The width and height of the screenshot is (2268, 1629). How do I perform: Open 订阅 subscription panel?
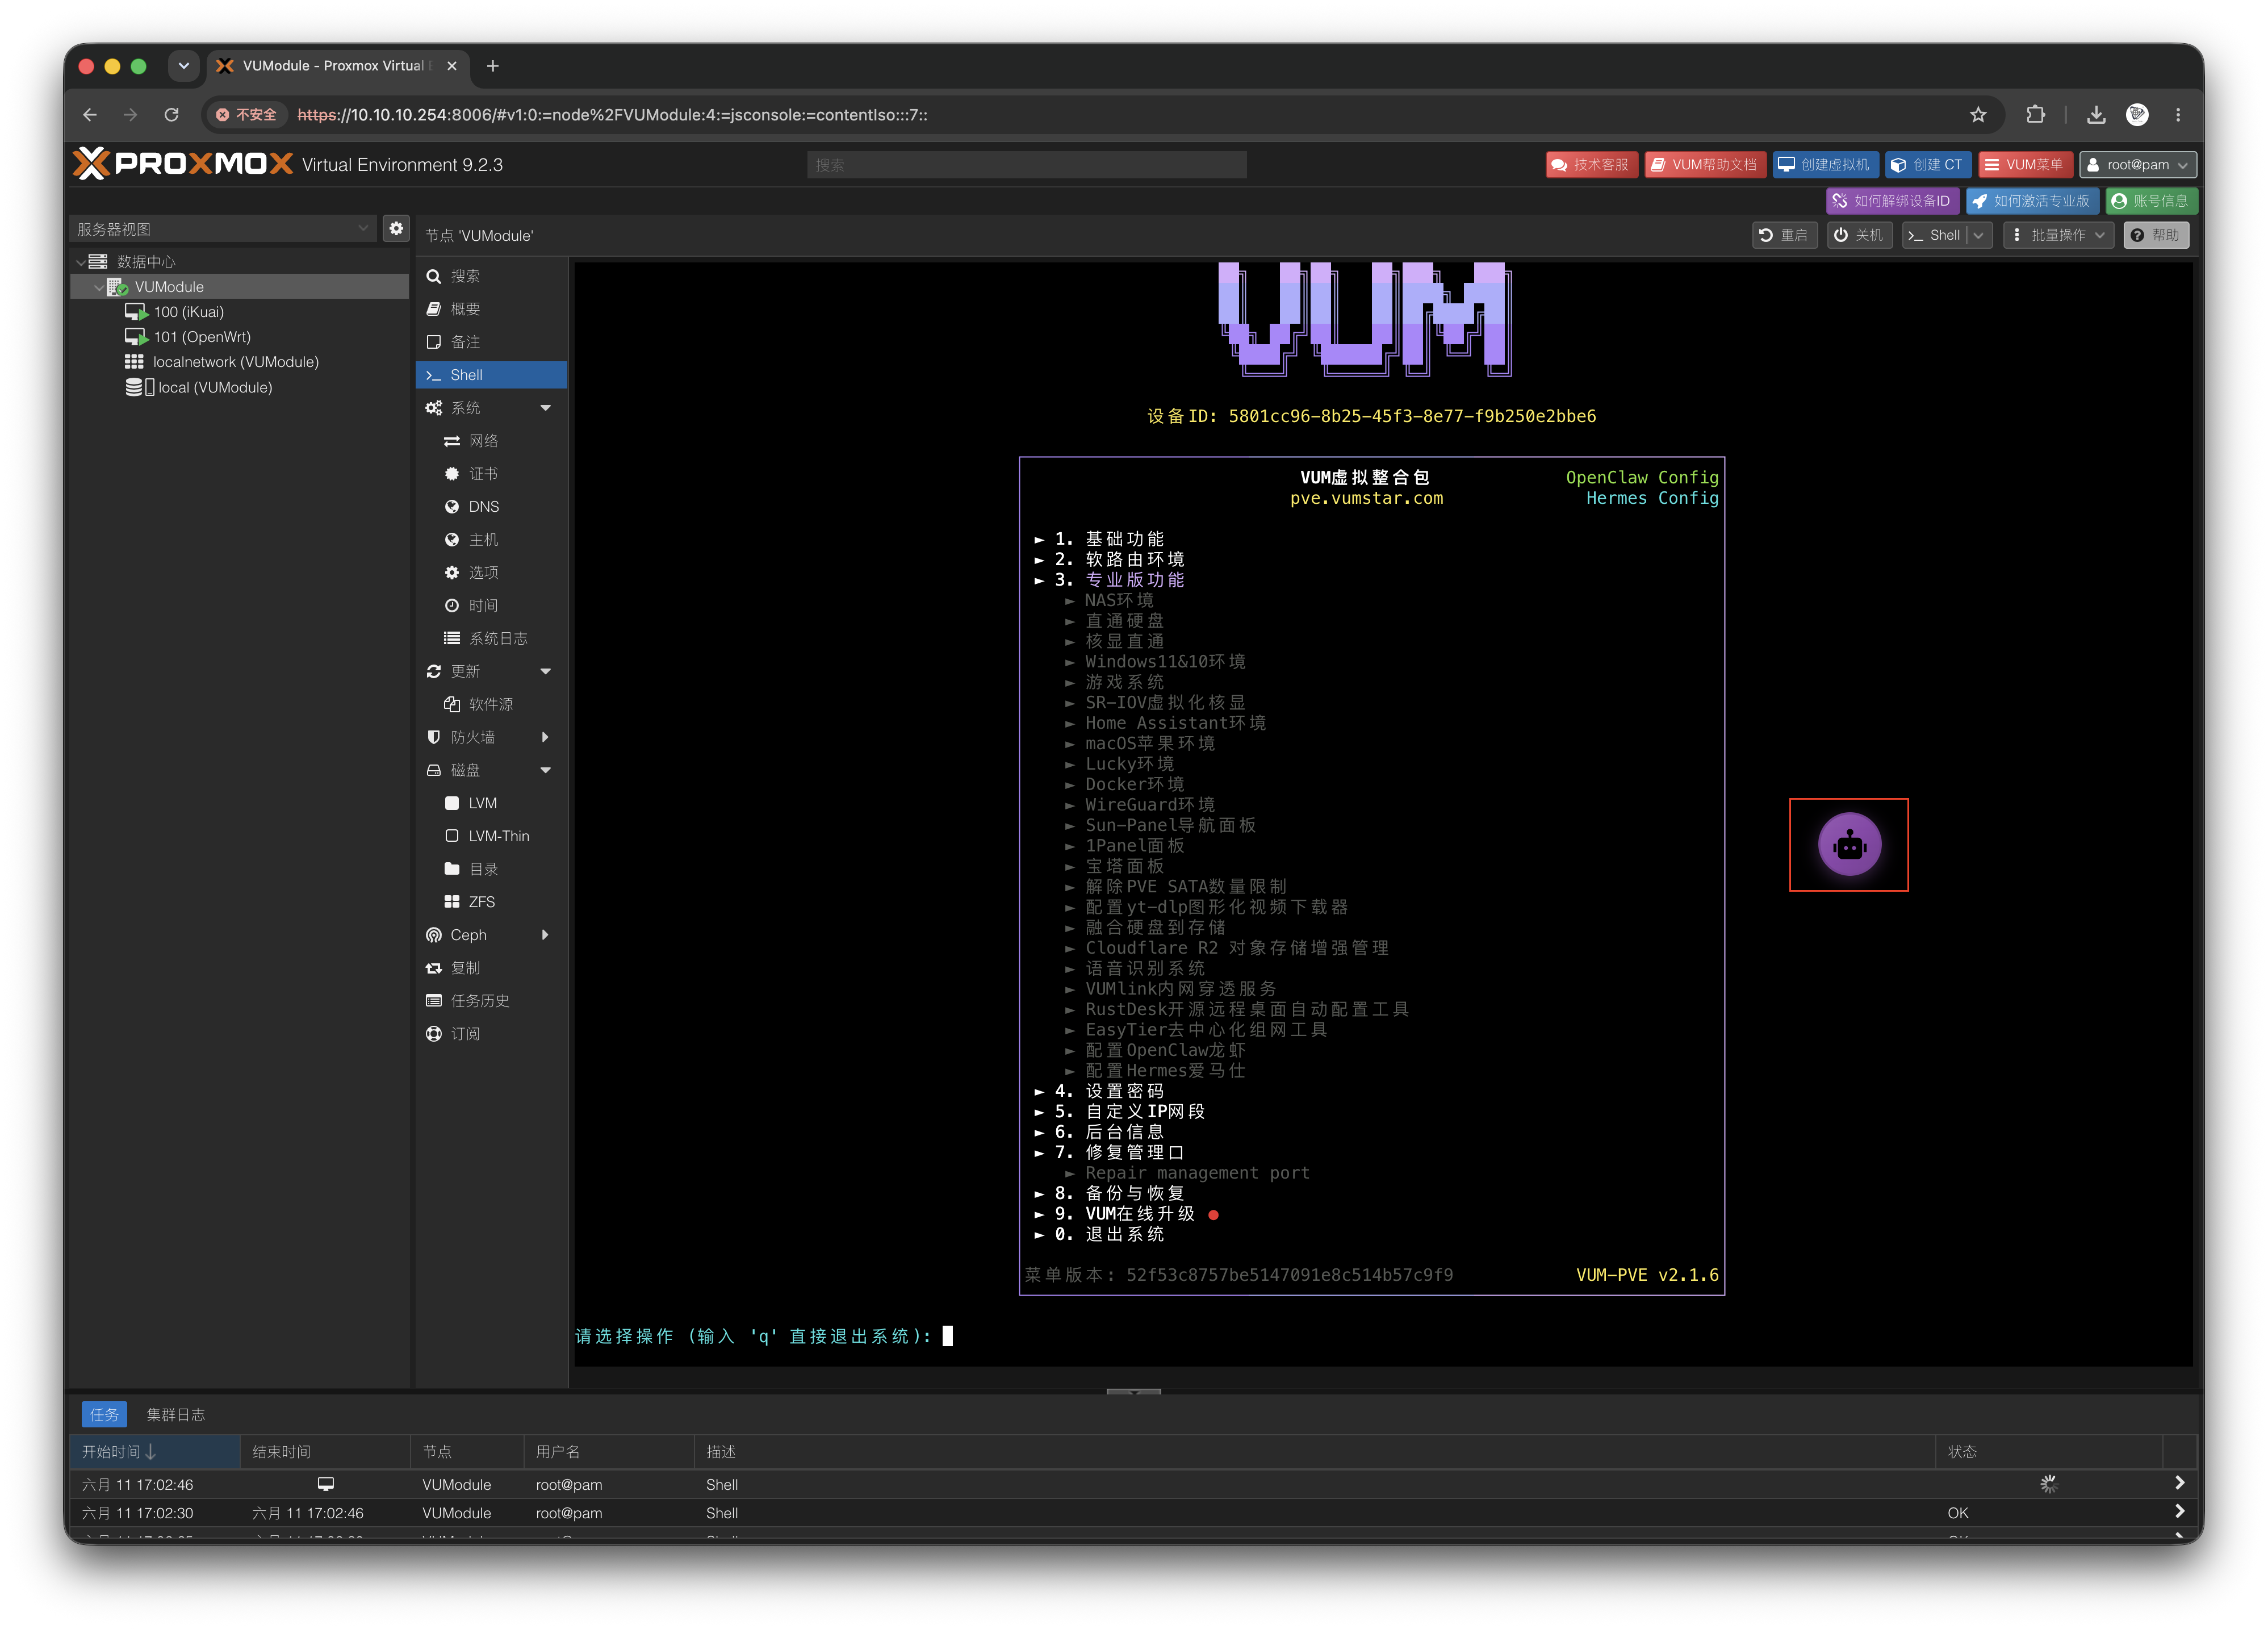(x=491, y=1034)
